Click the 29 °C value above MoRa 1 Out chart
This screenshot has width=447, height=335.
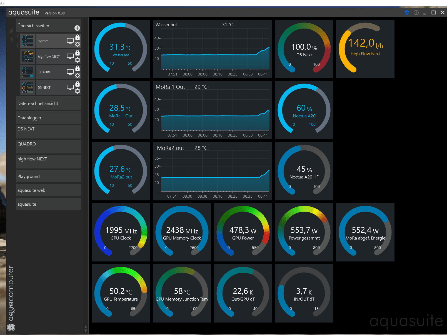(201, 87)
